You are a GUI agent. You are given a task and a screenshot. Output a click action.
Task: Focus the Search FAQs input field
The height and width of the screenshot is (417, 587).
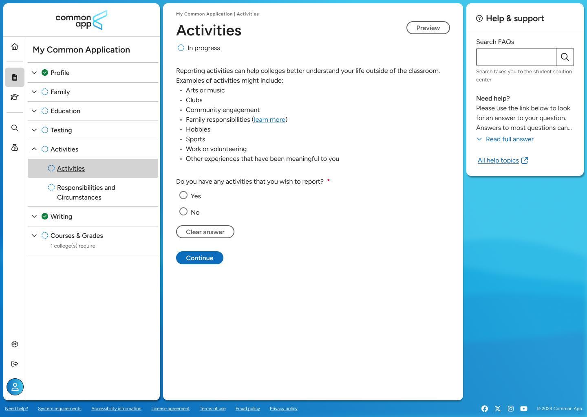point(516,57)
